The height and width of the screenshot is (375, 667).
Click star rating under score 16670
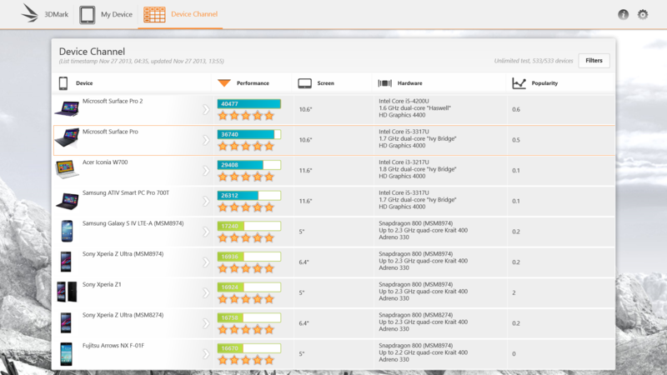[x=246, y=361]
